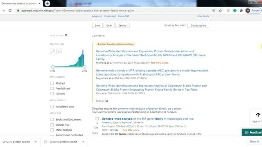This screenshot has width=262, height=147.
Task: Close the Genome wide analysis tab
Action: [40, 3]
